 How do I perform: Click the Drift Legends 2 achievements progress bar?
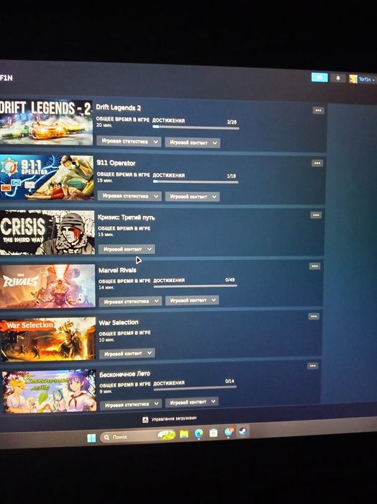[x=196, y=127]
